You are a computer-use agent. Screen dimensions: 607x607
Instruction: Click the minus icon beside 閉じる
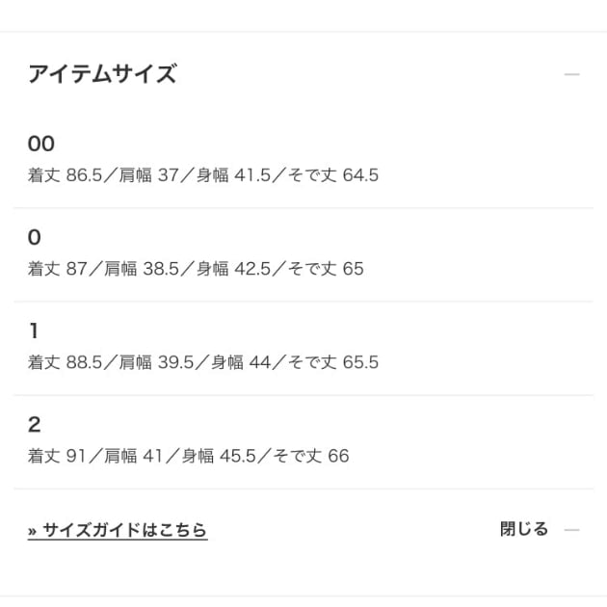(571, 530)
